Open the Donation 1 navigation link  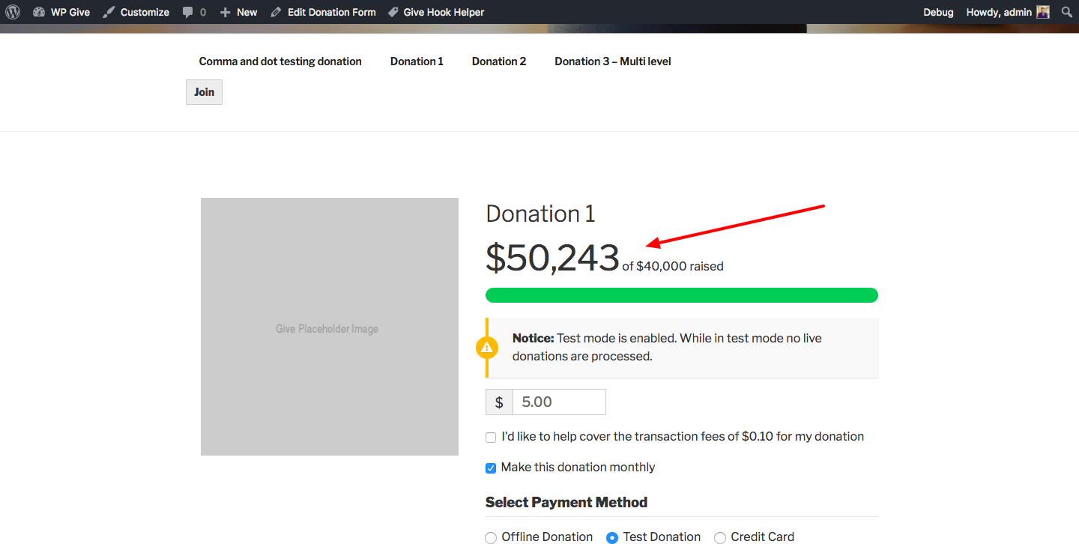(x=417, y=61)
